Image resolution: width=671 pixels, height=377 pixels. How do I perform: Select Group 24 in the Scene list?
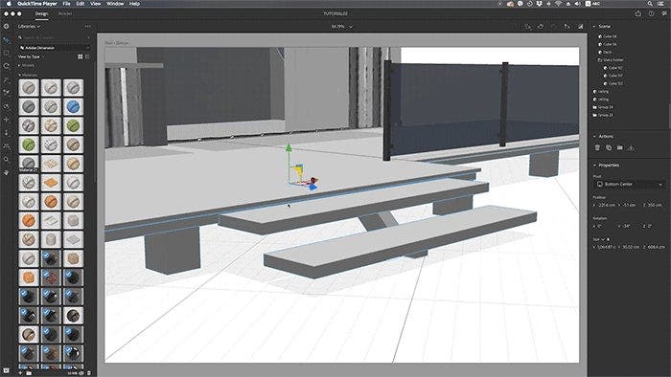(603, 107)
